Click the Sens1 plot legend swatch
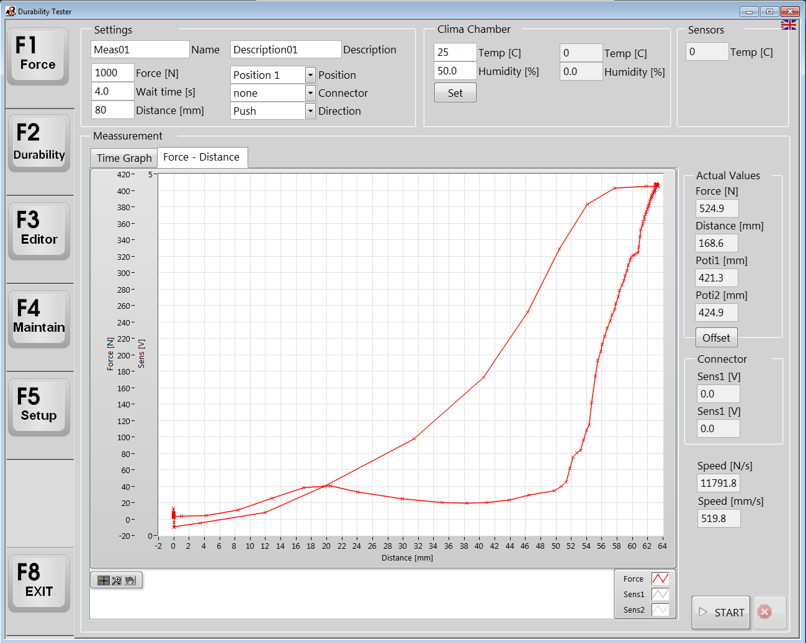The width and height of the screenshot is (806, 643). 660,594
